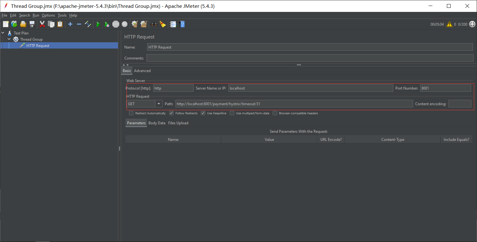This screenshot has height=242, width=477.
Task: Click the 00:05:04 elapsed time text
Action: tap(437, 24)
